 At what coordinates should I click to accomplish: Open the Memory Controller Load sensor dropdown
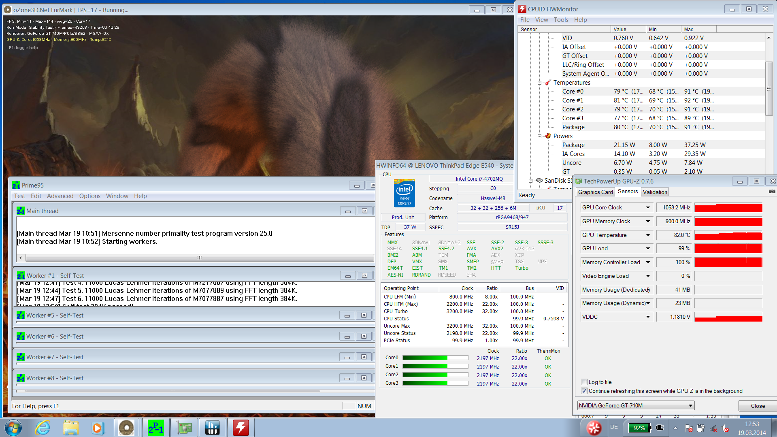tap(648, 262)
